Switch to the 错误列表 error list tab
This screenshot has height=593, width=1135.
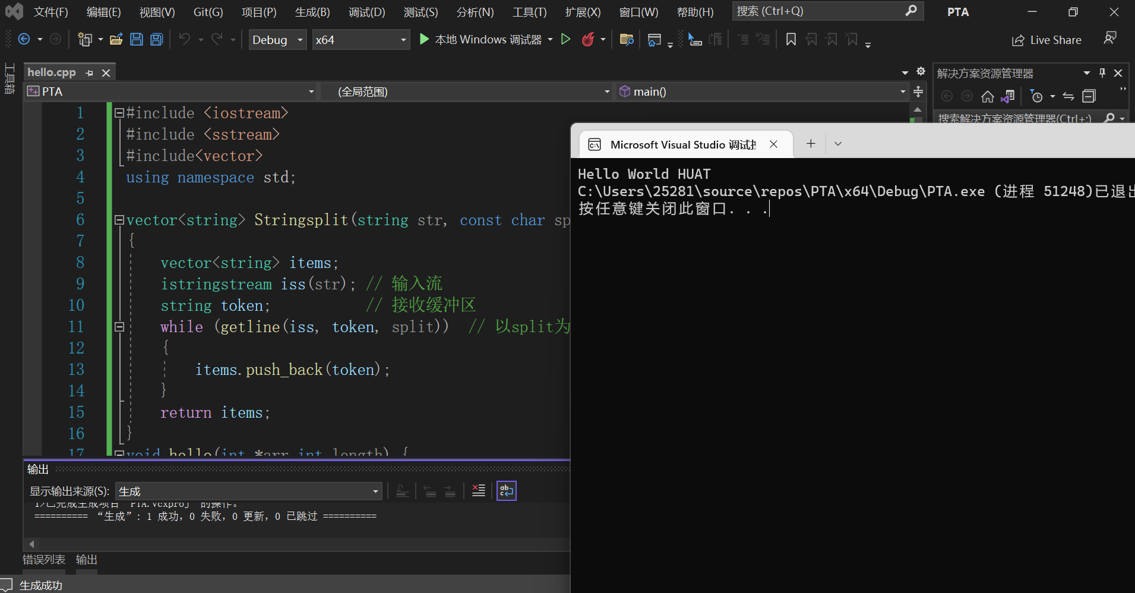pyautogui.click(x=44, y=560)
